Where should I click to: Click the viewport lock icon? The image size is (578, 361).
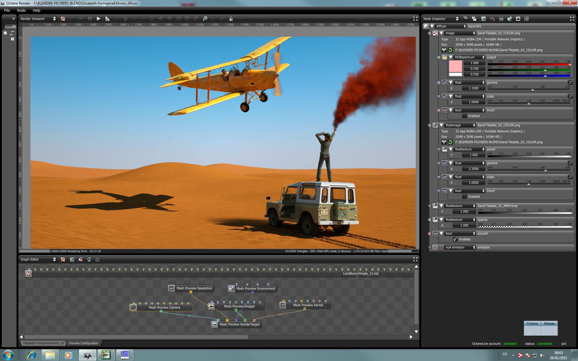(x=231, y=19)
